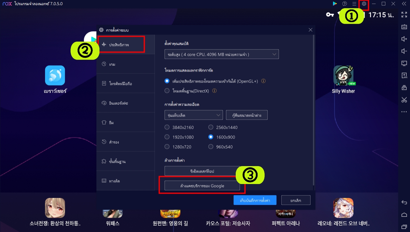
Task: Click the ล้างแคชบริการของ Google button
Action: [x=202, y=186]
